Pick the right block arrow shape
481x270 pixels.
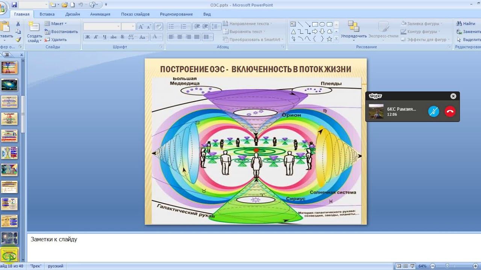coord(315,31)
